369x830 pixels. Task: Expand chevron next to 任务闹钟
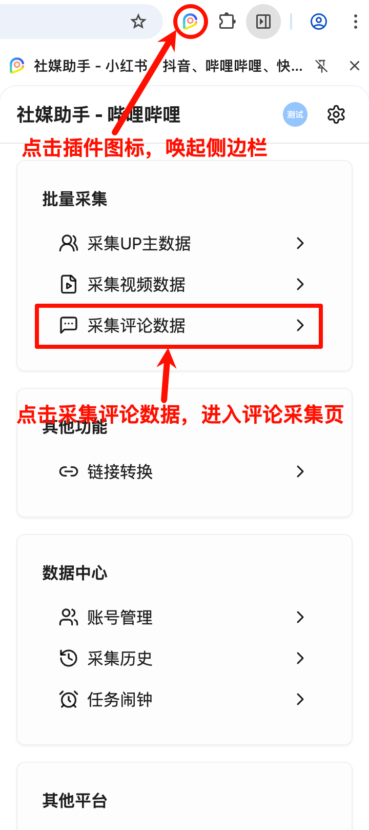[x=300, y=699]
